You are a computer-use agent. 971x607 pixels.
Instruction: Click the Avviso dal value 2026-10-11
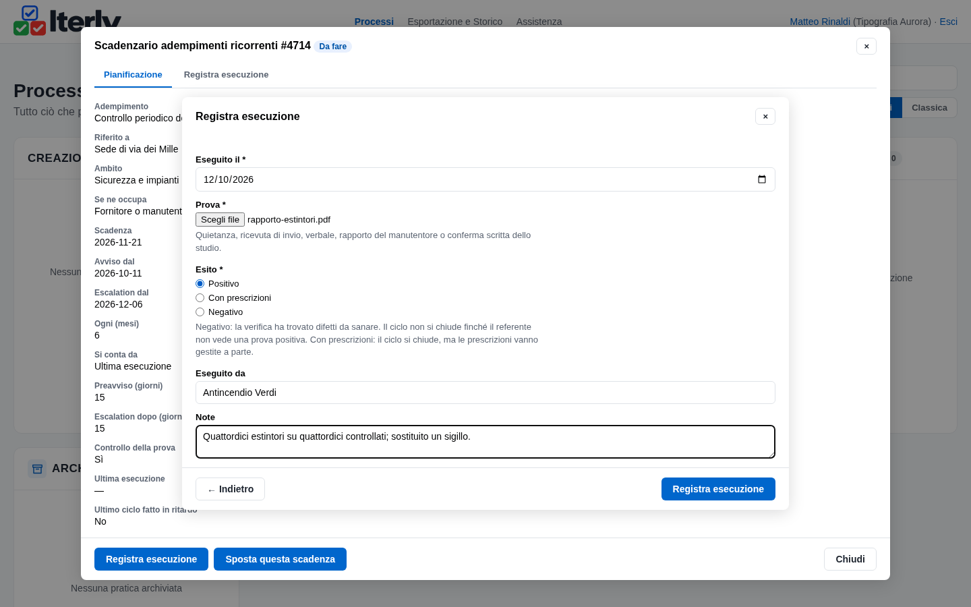118,273
